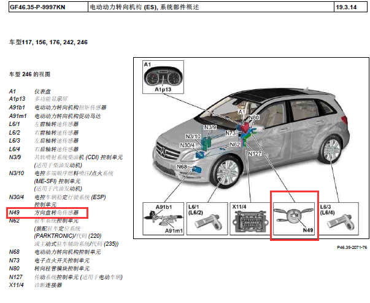Click the N49 steering angle sensor thumbnail
The height and width of the screenshot is (303, 370).
(x=294, y=219)
